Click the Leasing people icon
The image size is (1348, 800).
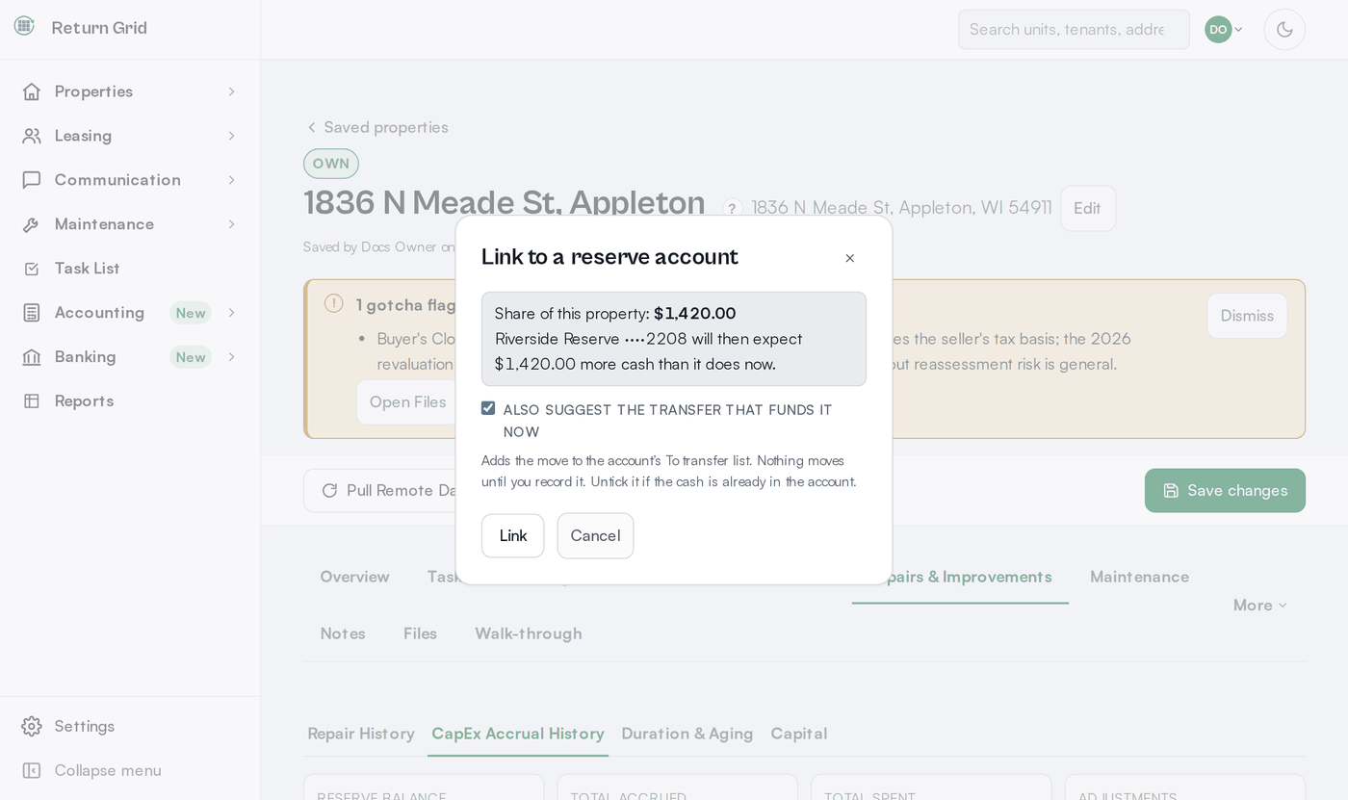point(32,136)
